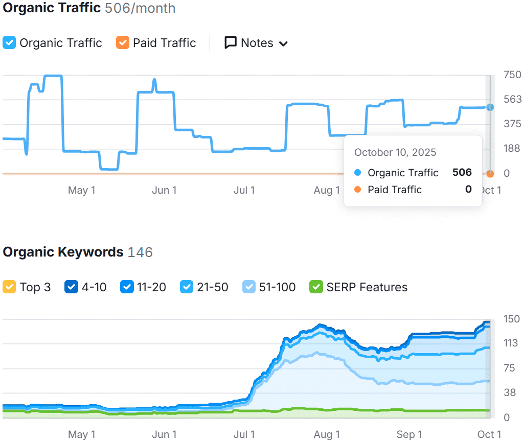Toggle the 21-50 position checkbox
Screen dimensions: 523x441
point(187,287)
